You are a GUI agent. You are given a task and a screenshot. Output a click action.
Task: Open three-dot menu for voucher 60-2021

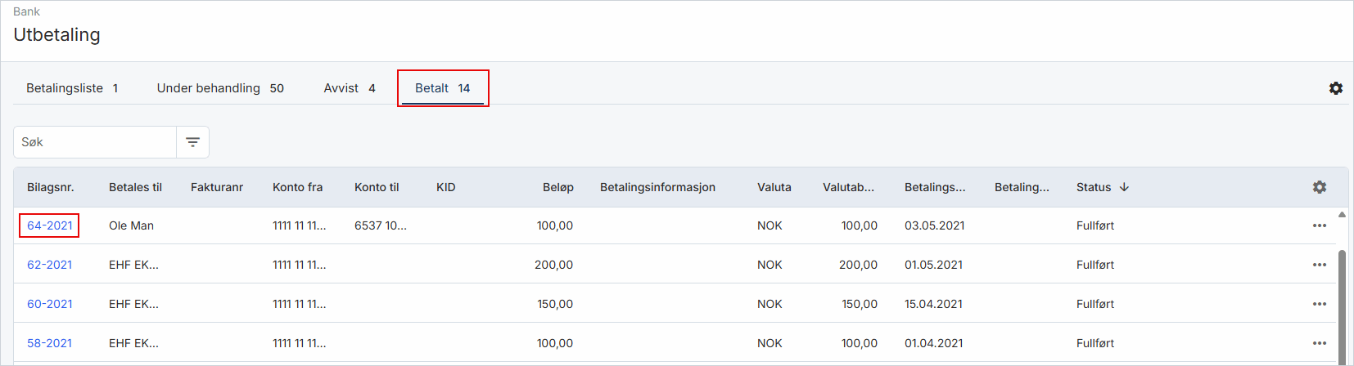click(1319, 304)
